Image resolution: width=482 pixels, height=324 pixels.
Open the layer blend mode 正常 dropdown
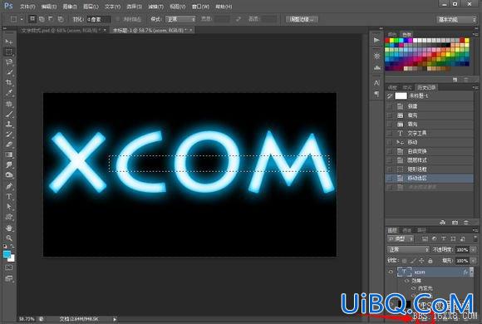pyautogui.click(x=408, y=249)
